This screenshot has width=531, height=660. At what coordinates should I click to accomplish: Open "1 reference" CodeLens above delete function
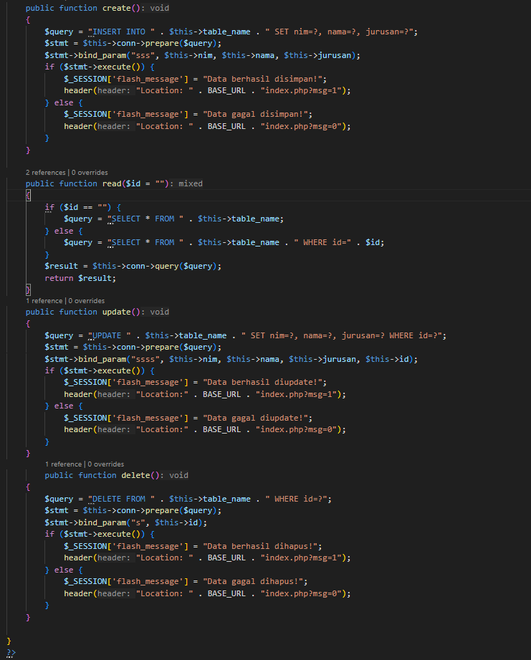coord(62,464)
